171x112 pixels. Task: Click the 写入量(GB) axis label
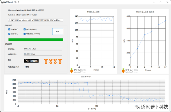coord(92,109)
